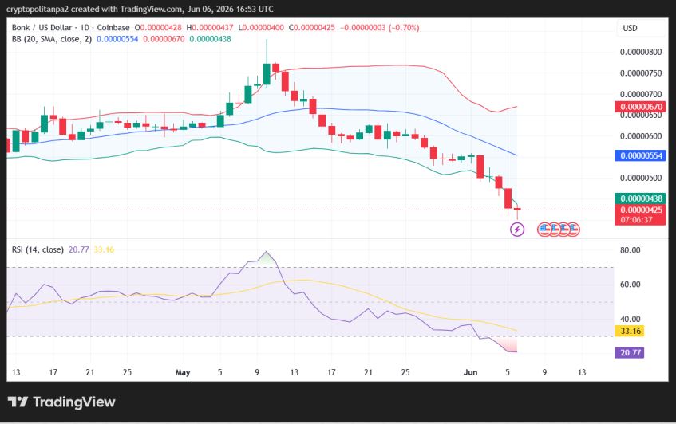The height and width of the screenshot is (424, 676).
Task: Click the Jun label on the date axis
Action: tap(470, 372)
